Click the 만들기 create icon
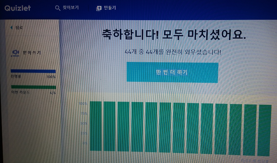277x163 pixels. 99,8
